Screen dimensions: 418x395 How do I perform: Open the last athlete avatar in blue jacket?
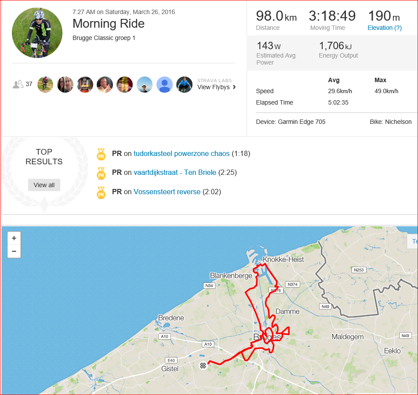point(184,84)
